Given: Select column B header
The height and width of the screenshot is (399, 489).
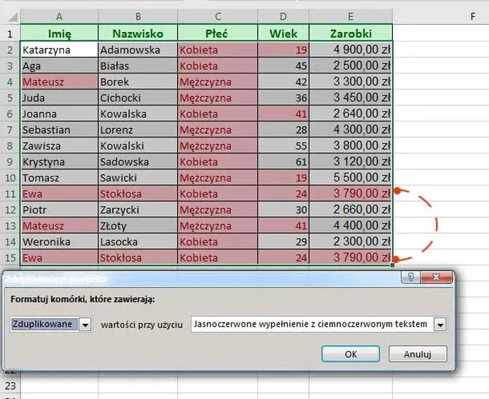Looking at the screenshot, I should point(138,17).
